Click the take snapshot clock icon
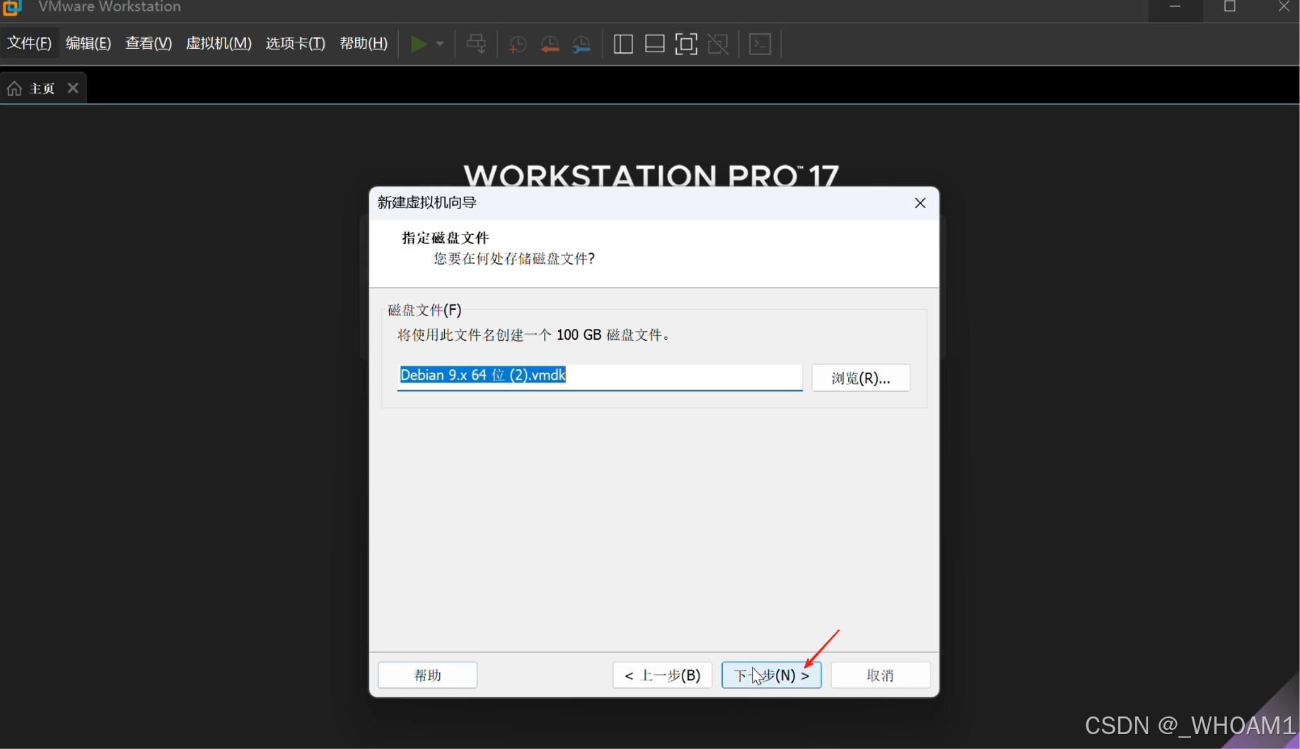 click(x=517, y=45)
